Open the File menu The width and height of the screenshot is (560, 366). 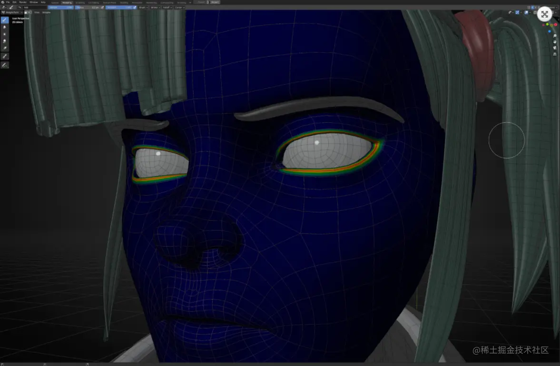point(8,2)
